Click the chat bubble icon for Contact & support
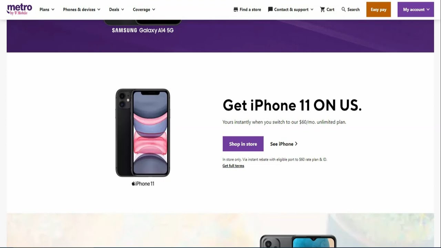 point(270,10)
